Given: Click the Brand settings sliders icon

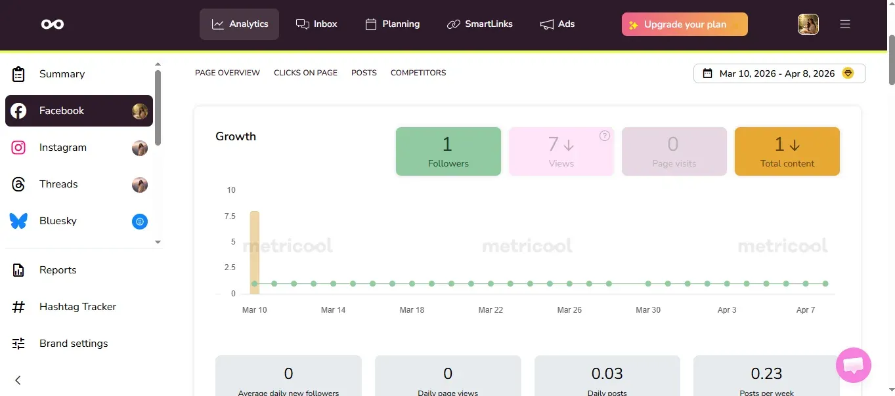Looking at the screenshot, I should [x=18, y=344].
